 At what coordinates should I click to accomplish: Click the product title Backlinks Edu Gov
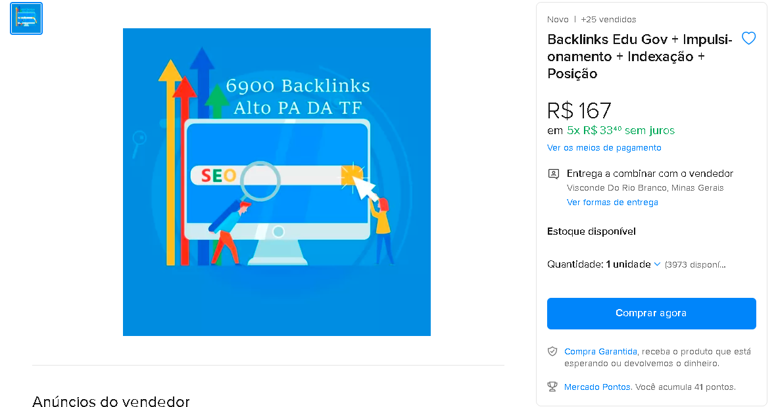coord(639,57)
